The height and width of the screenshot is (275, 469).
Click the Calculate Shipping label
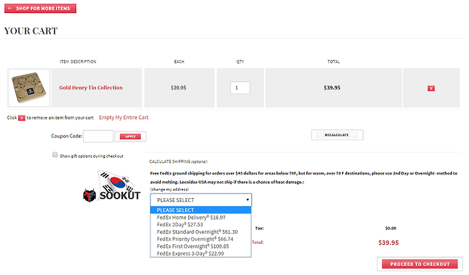[178, 162]
